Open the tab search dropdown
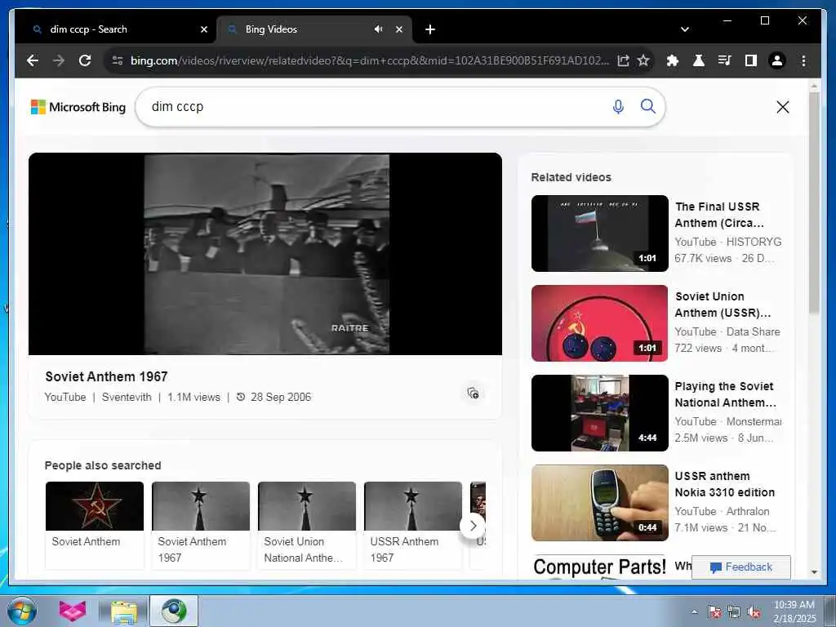The width and height of the screenshot is (836, 627). pyautogui.click(x=685, y=29)
